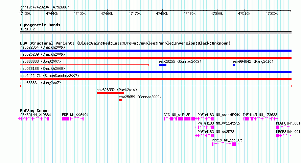This screenshot has width=301, height=163.
Task: Click the right arrow of the coordinate ruler
Action: coord(290,10)
